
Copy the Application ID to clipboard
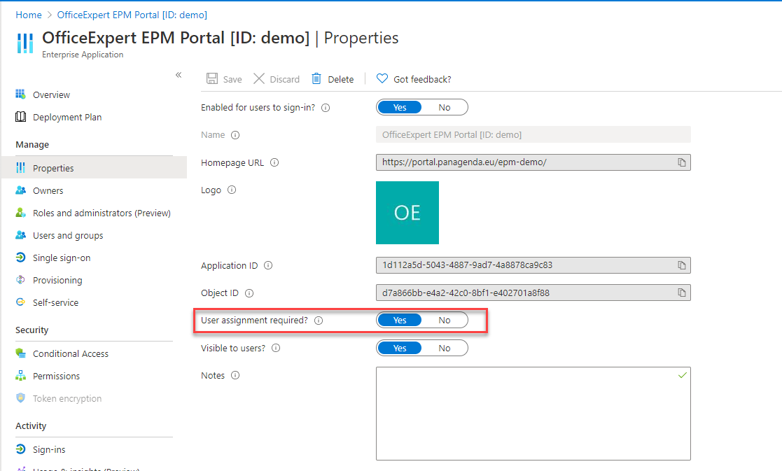(681, 265)
